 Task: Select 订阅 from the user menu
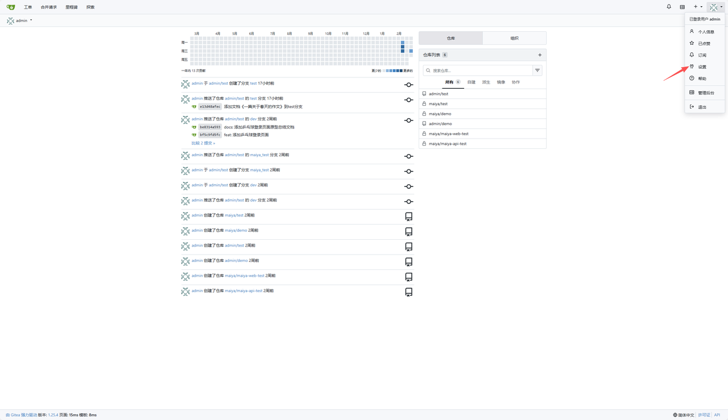pyautogui.click(x=705, y=55)
